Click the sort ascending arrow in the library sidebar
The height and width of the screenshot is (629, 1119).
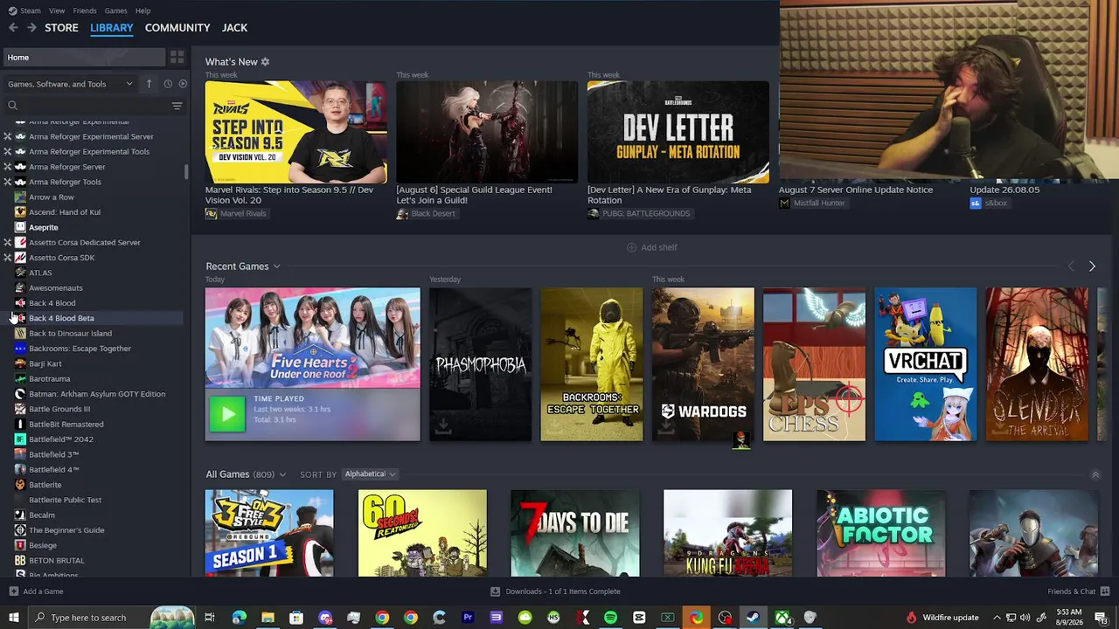click(149, 84)
